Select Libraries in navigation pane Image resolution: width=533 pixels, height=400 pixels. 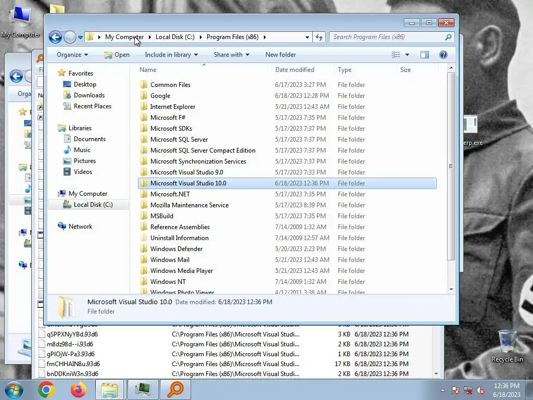(x=80, y=128)
